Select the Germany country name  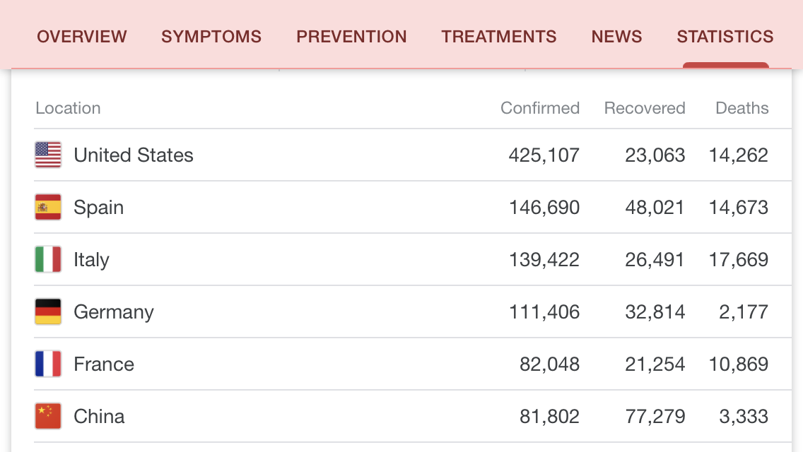(x=114, y=312)
